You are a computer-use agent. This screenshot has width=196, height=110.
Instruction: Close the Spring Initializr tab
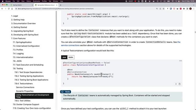point(32,5)
